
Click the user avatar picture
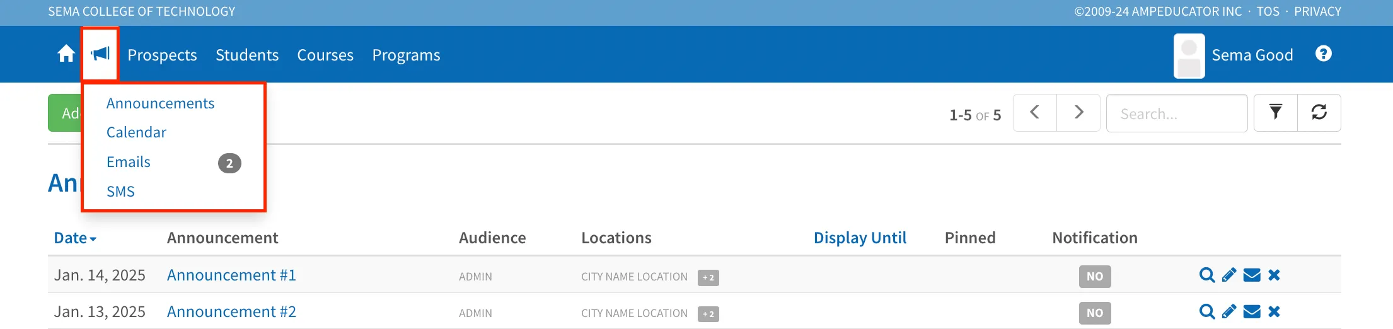[x=1189, y=56]
